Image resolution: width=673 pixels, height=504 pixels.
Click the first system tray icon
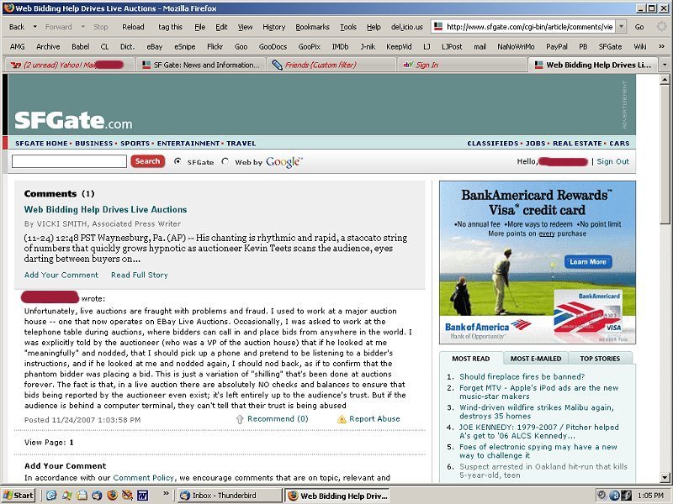tap(601, 496)
